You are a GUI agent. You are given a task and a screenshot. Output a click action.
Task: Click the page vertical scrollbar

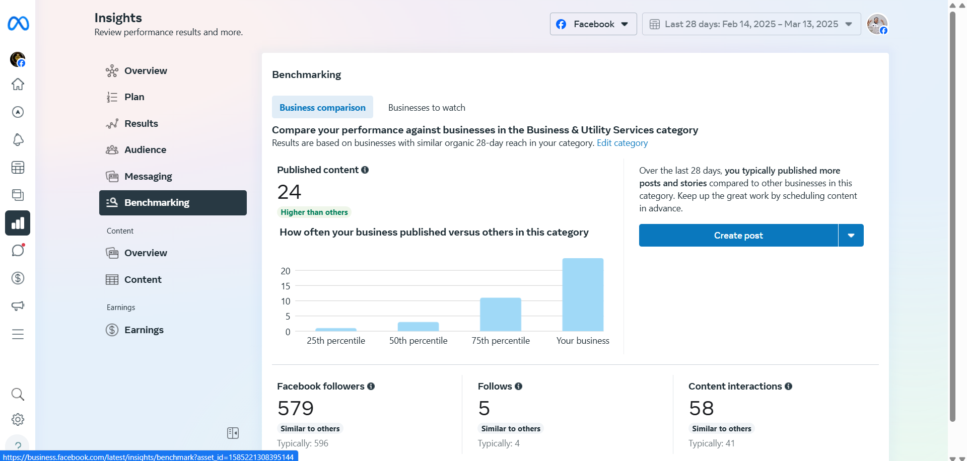[952, 216]
